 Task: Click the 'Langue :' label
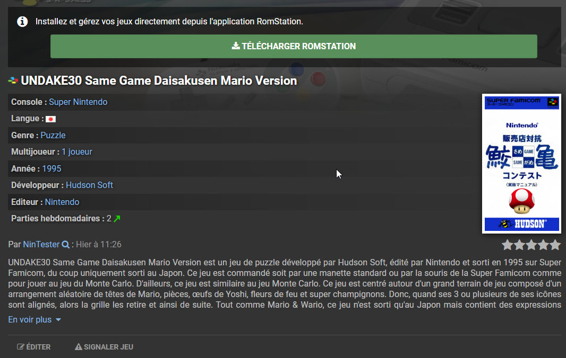point(28,119)
